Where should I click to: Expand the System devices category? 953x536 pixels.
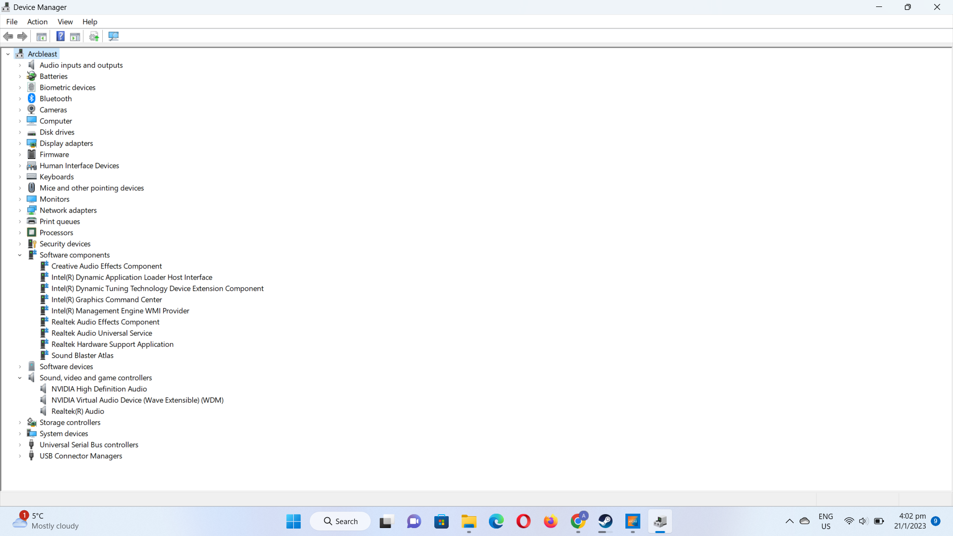pos(20,433)
